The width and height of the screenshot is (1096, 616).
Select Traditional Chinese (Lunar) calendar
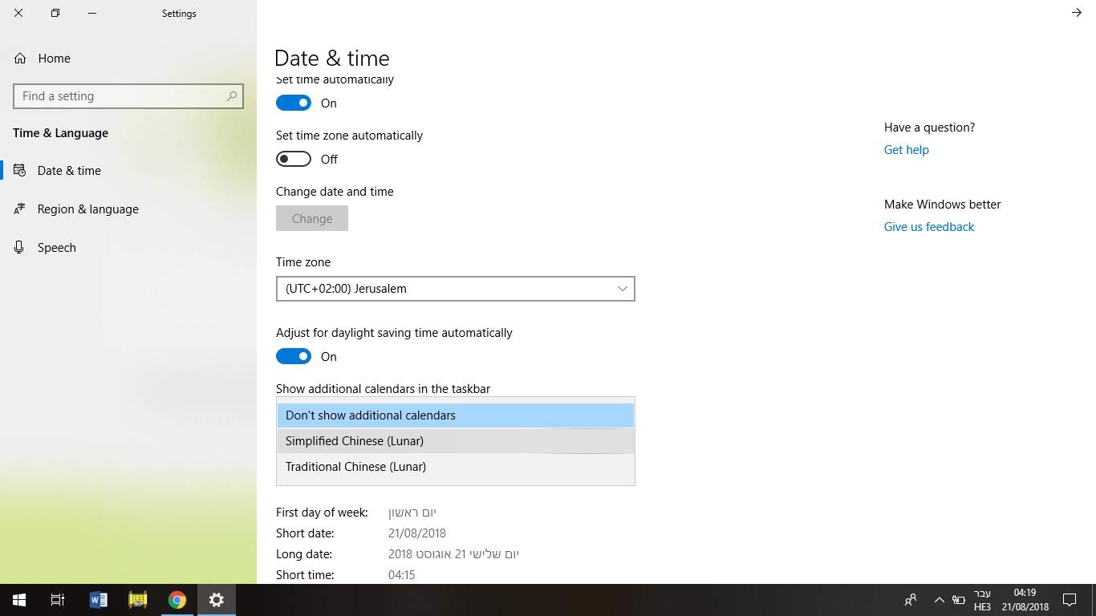click(456, 467)
